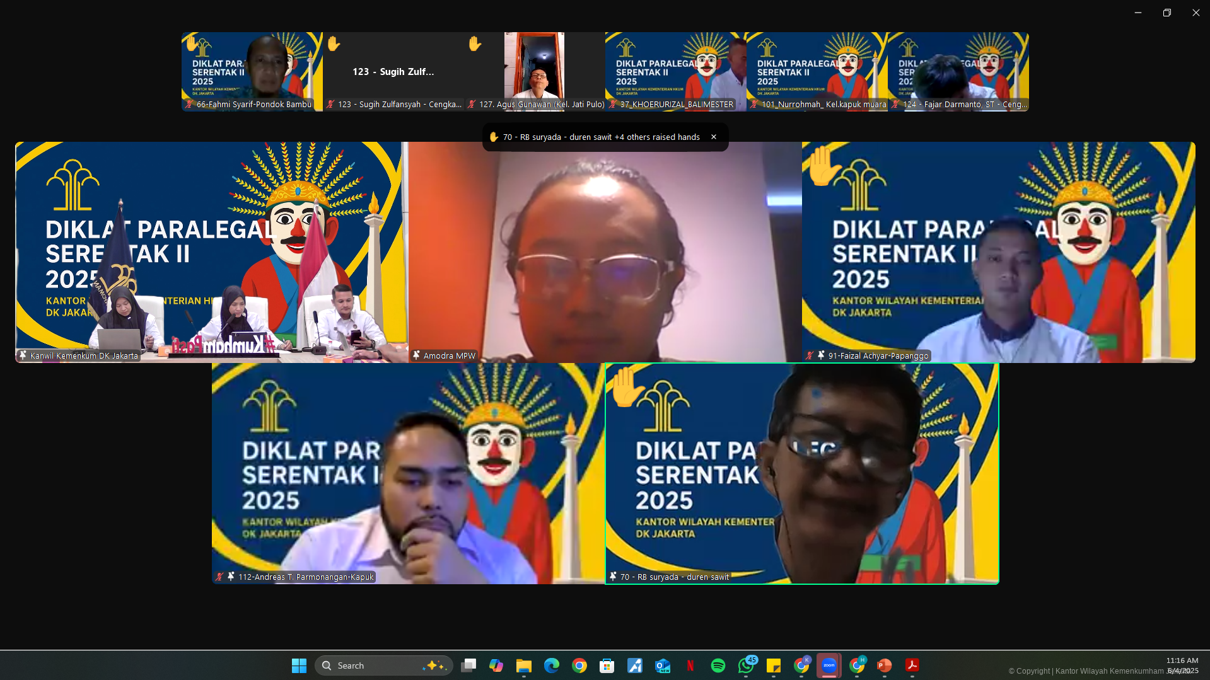Click the Kanwil Kemenkum DK Jakarta video tile
Image resolution: width=1210 pixels, height=680 pixels.
tap(211, 251)
